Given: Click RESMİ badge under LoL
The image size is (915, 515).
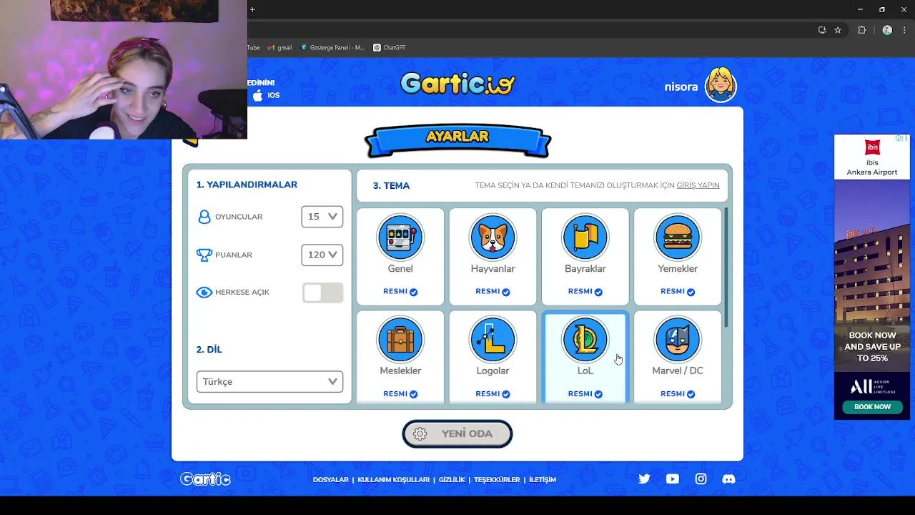Looking at the screenshot, I should coord(585,394).
